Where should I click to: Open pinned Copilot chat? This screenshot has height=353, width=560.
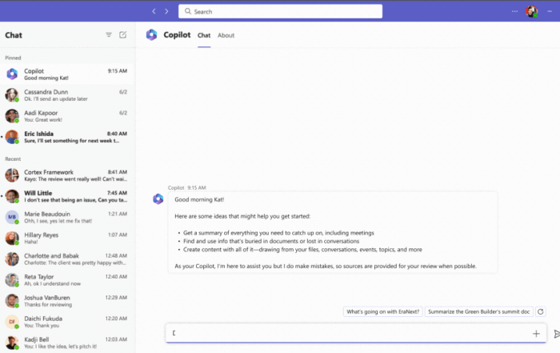click(66, 74)
